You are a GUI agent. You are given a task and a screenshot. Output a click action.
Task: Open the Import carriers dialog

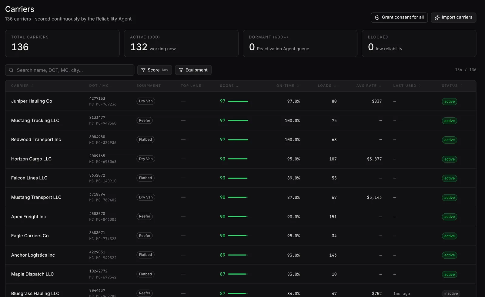(453, 18)
